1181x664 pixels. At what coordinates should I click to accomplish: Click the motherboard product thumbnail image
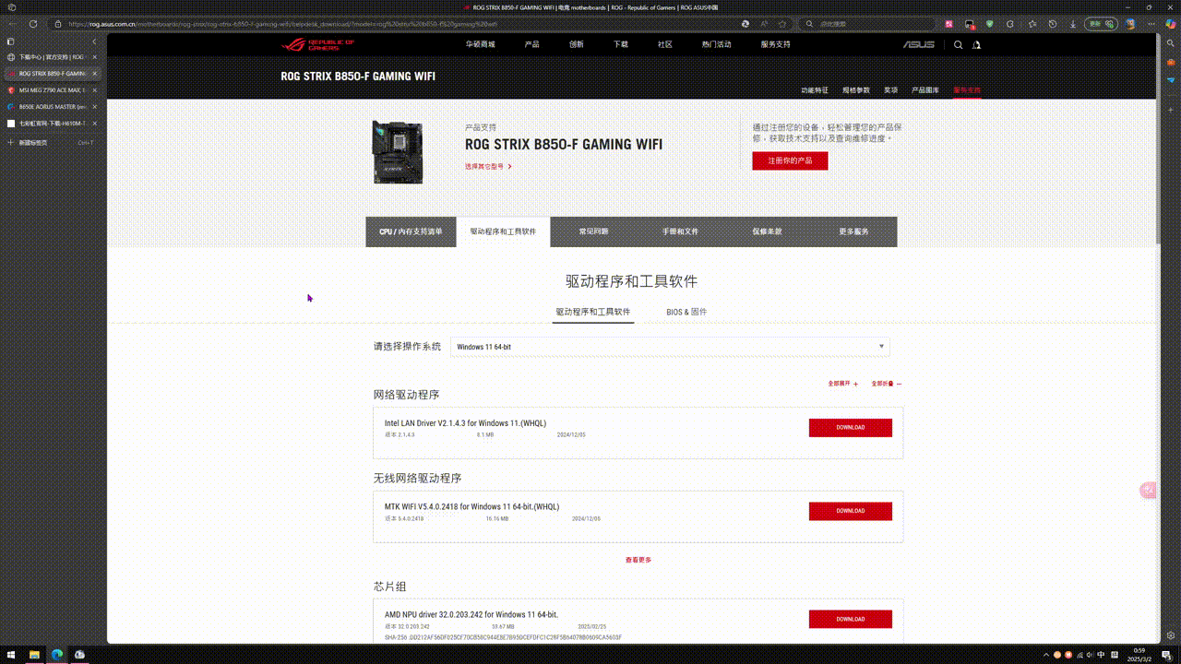(x=398, y=152)
